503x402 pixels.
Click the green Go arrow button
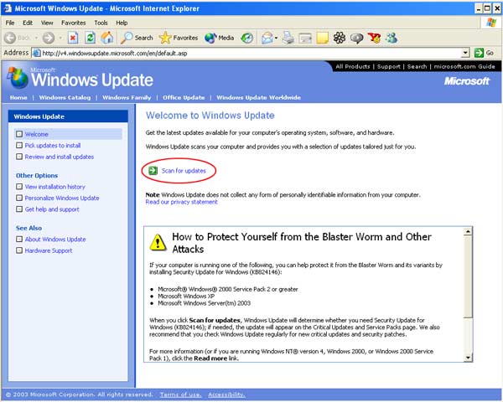[x=479, y=53]
